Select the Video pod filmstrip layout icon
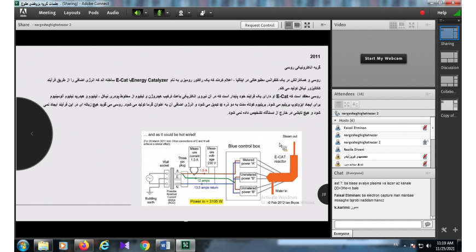The height and width of the screenshot is (252, 476). 402,25
